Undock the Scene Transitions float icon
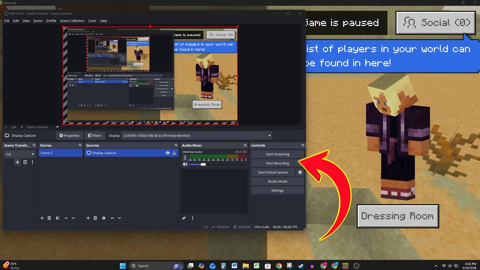The height and width of the screenshot is (270, 480). click(34, 145)
